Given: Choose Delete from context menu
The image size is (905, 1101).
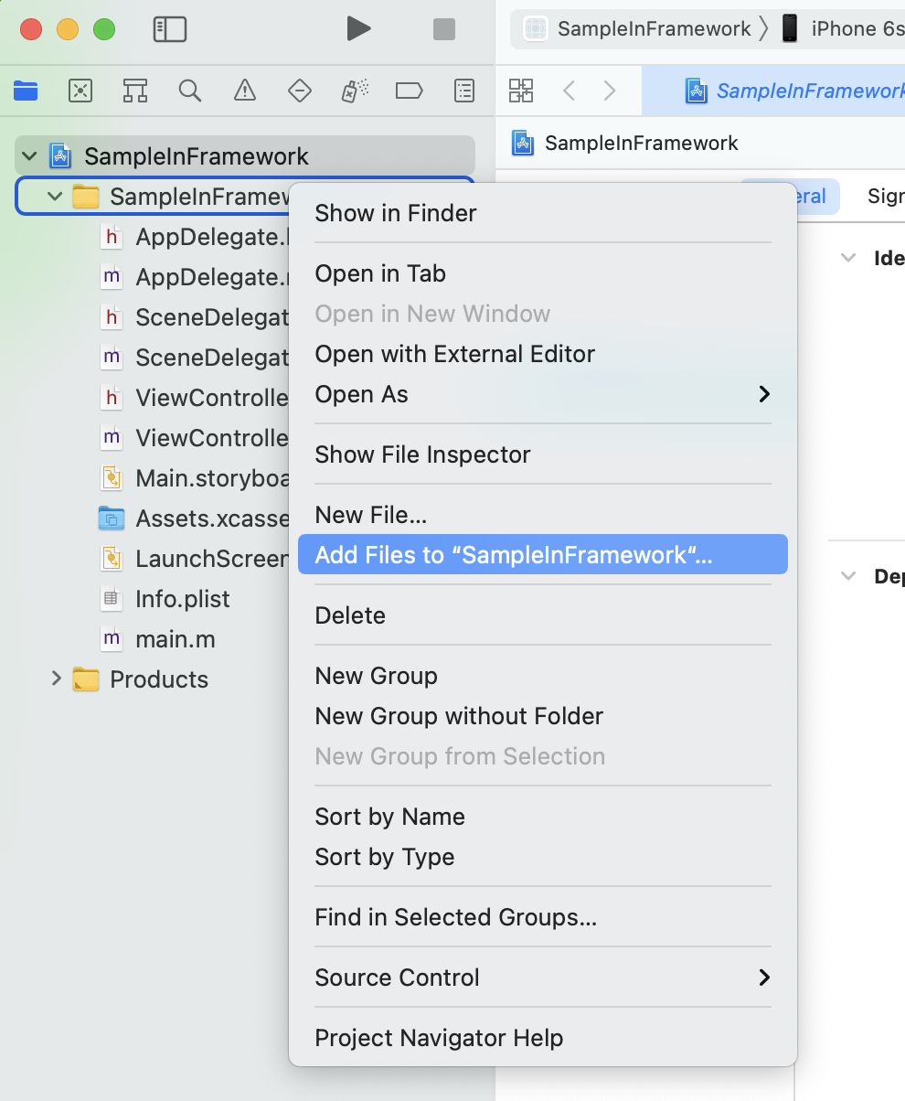Looking at the screenshot, I should [x=543, y=615].
